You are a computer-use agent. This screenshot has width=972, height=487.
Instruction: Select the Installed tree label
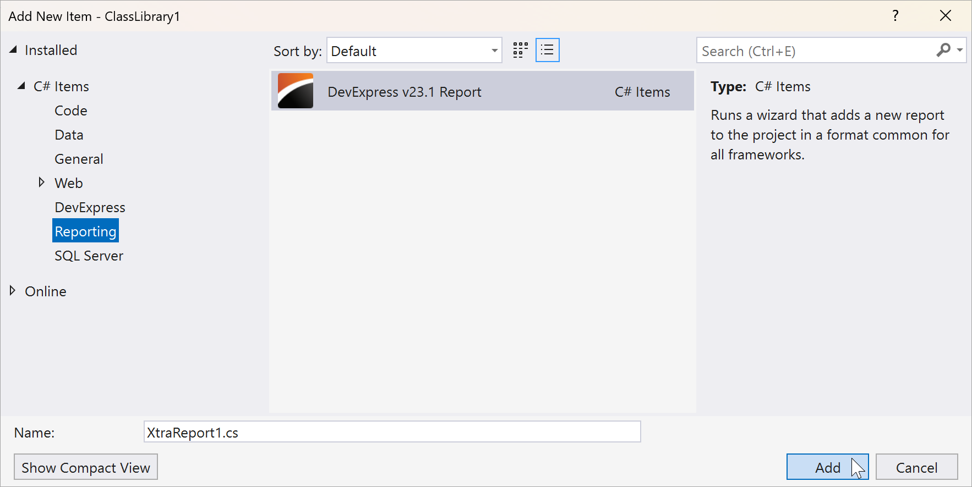51,50
